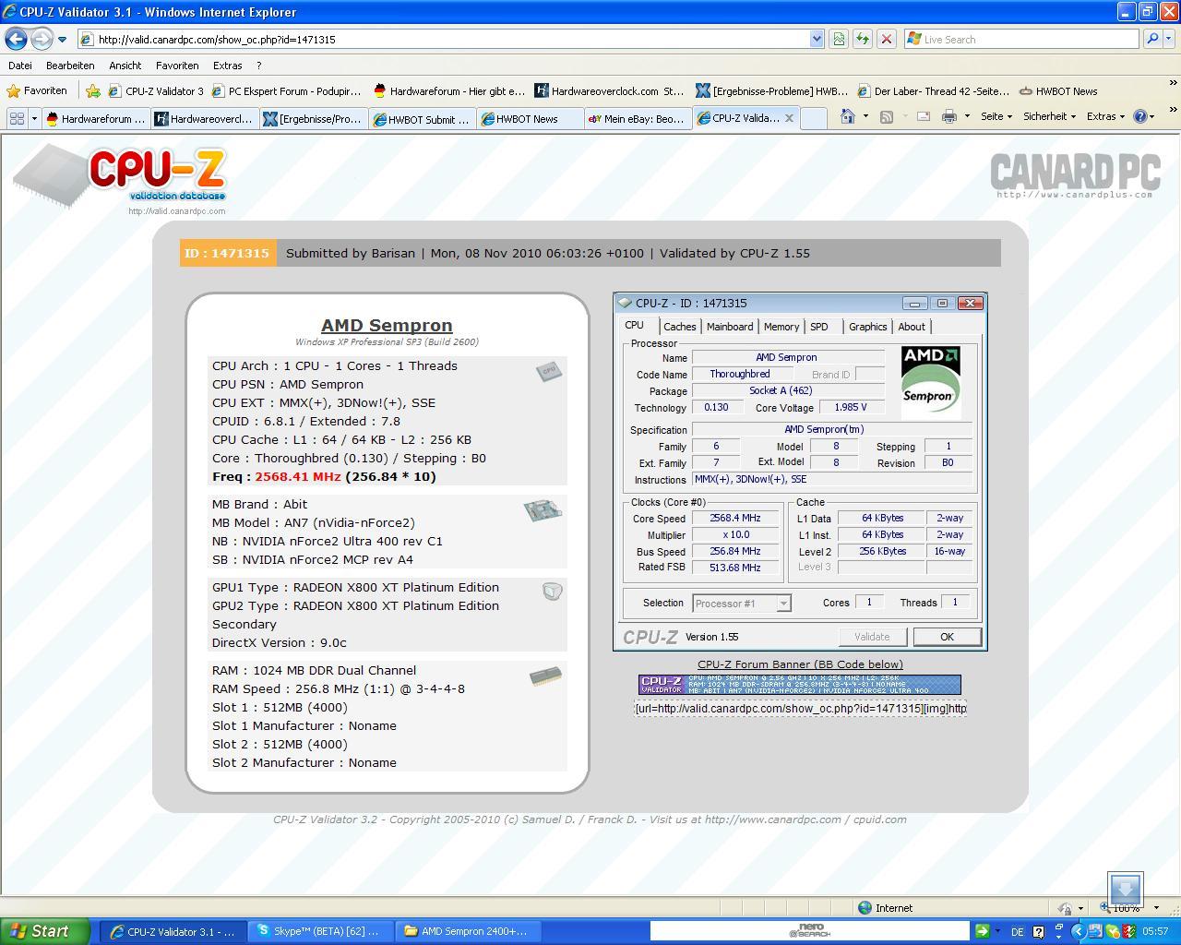Close the CPU-Z Validator browser tab

tap(789, 117)
